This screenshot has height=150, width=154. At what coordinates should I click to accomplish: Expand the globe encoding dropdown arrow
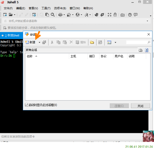pos(81,15)
